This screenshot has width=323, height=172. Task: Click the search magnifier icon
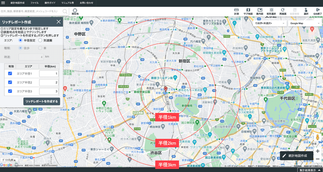(x=65, y=11)
